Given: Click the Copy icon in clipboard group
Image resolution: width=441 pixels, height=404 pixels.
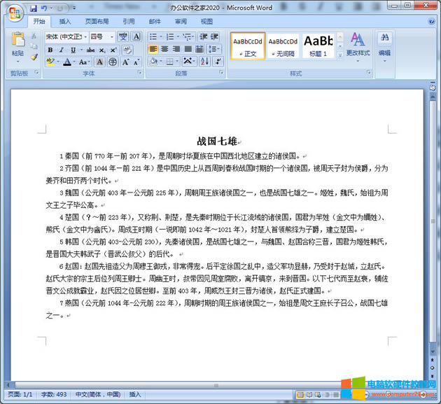Looking at the screenshot, I should pyautogui.click(x=34, y=46).
